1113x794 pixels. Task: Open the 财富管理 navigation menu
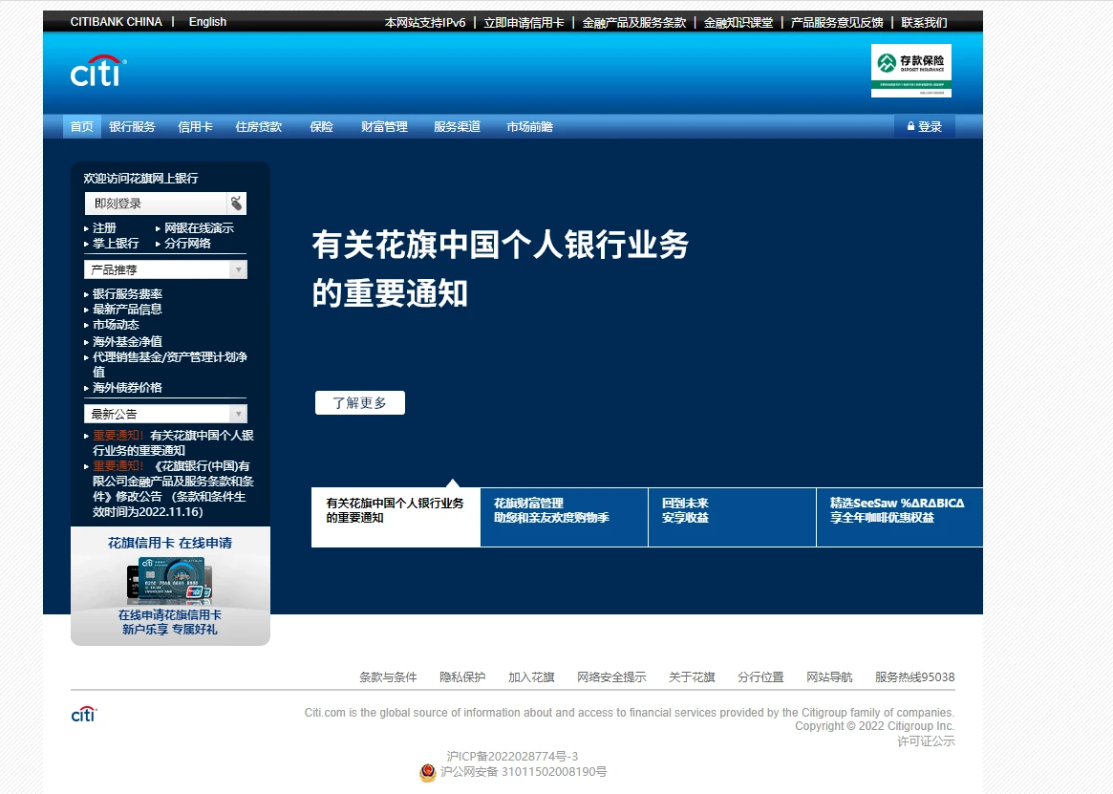click(x=384, y=126)
